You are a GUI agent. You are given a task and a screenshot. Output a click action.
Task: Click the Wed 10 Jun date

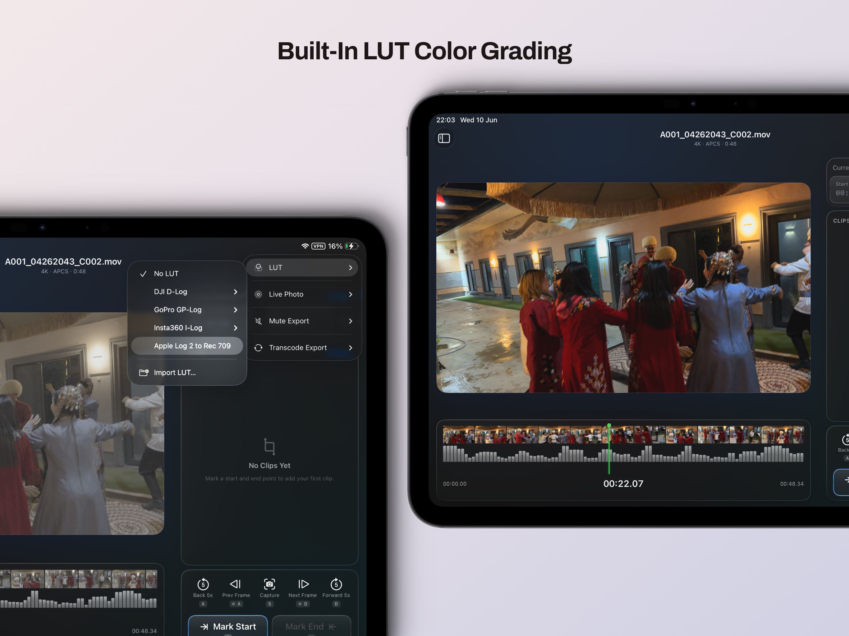479,120
